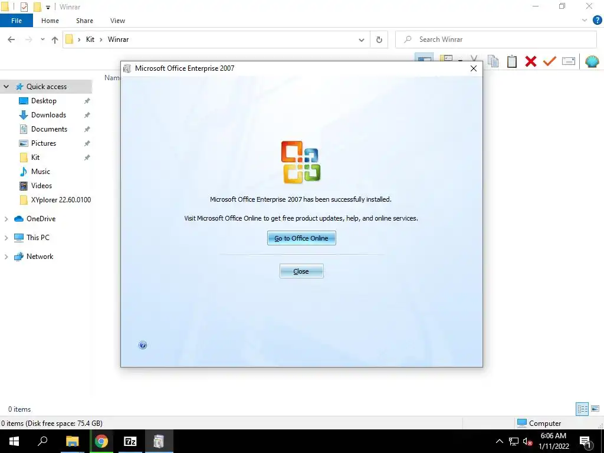Select This PC in navigation pane
The width and height of the screenshot is (604, 453).
coord(38,238)
